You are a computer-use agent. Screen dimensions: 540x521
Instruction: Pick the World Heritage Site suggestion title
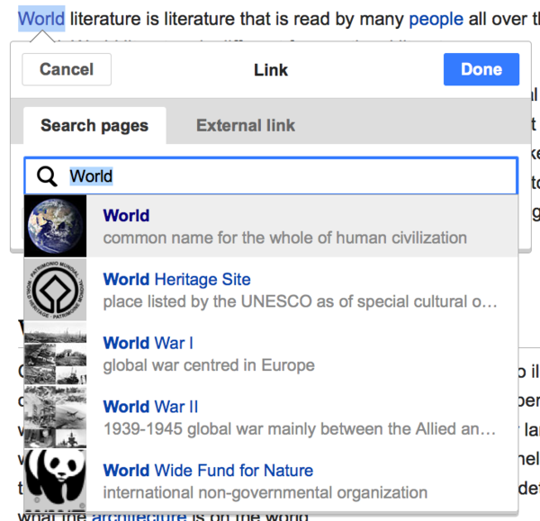pos(176,280)
